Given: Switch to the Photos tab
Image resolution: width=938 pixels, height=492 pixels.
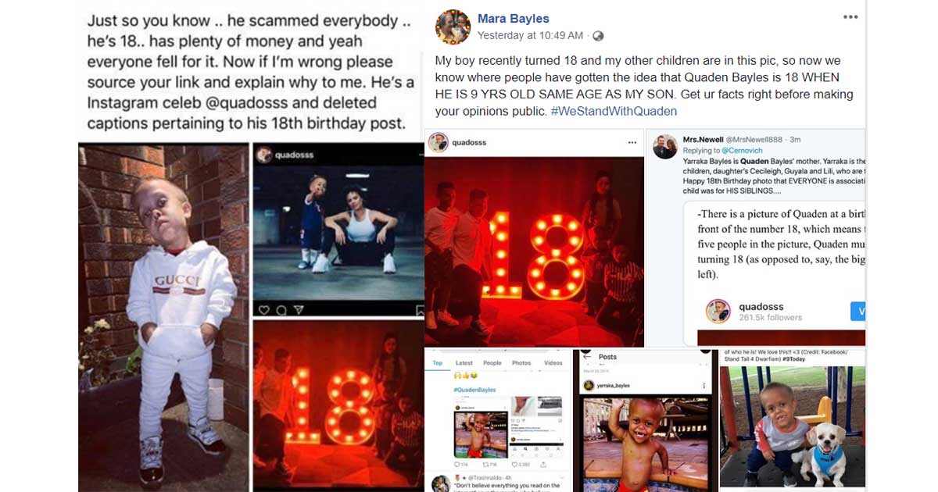Looking at the screenshot, I should 521,363.
